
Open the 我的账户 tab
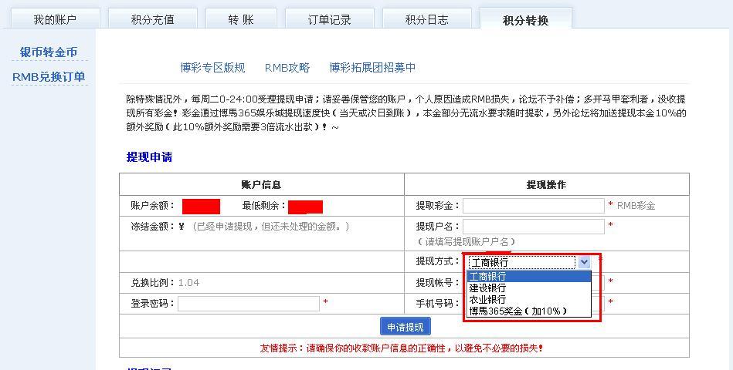[55, 19]
